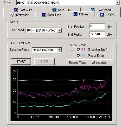
Task: Click the OverSpeed stopwatch icon
Action: point(93,10)
